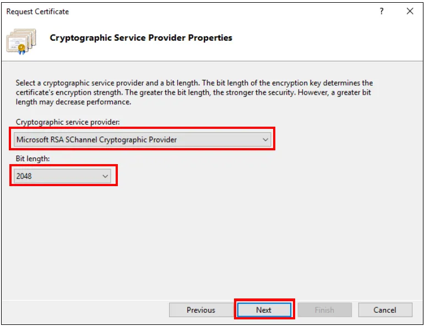Image resolution: width=424 pixels, height=326 pixels.
Task: Cancel the certificate request
Action: 384,310
